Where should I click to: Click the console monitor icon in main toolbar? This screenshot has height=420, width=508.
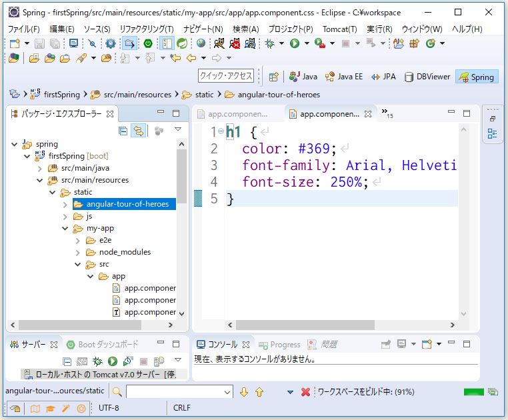pyautogui.click(x=74, y=43)
